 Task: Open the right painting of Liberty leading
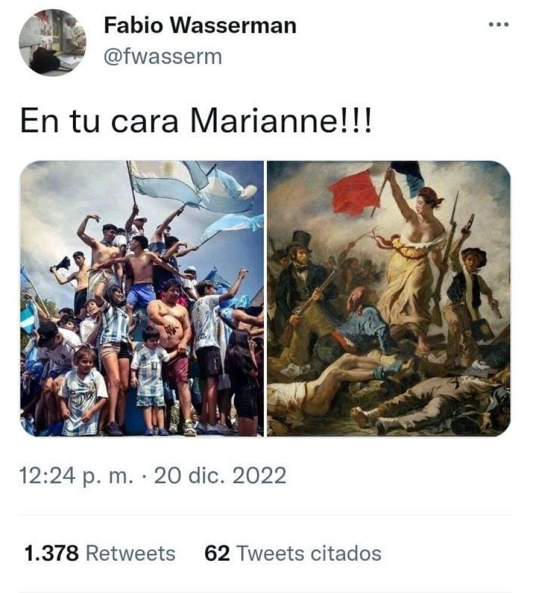coord(389,298)
